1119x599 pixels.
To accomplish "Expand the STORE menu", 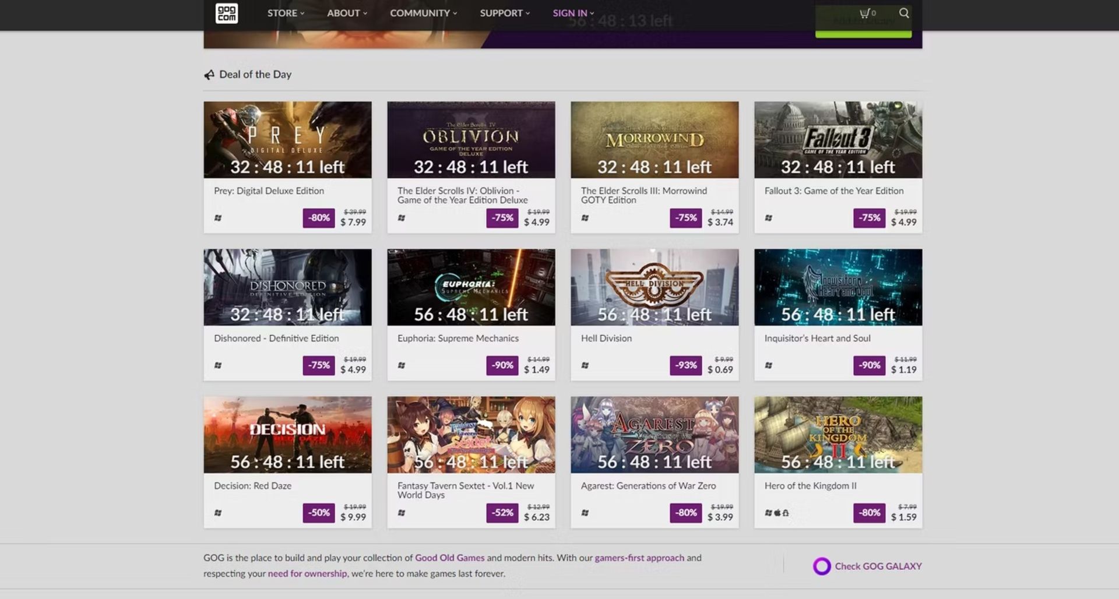I will [286, 13].
